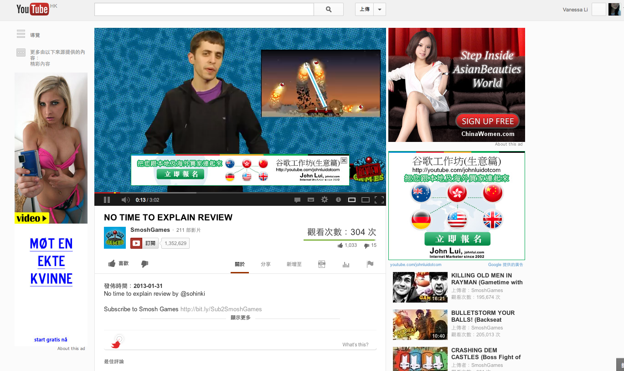This screenshot has width=624, height=371.
Task: Click the red Twitter bird badge icon
Action: 117,341
